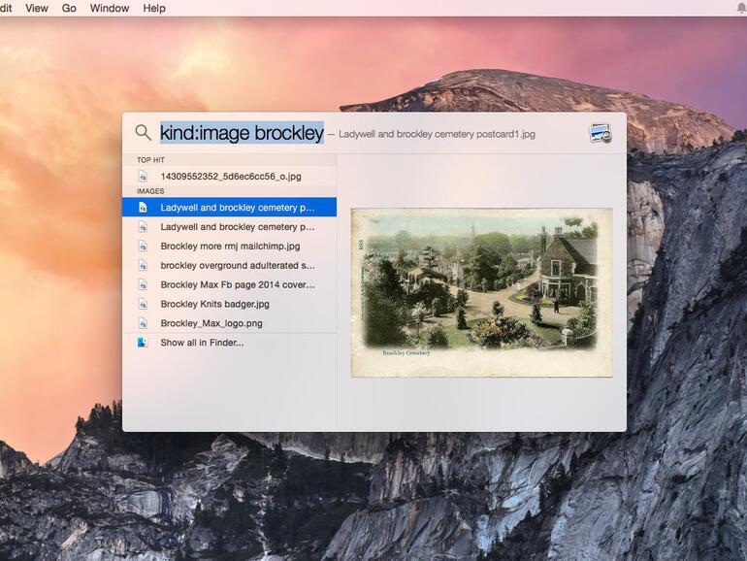
Task: Click suggested completion Ladywell and brockley cemetery postcard1.jpg
Action: point(437,134)
